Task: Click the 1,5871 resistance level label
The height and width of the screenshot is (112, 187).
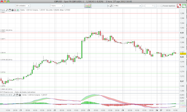Action: pos(3,39)
